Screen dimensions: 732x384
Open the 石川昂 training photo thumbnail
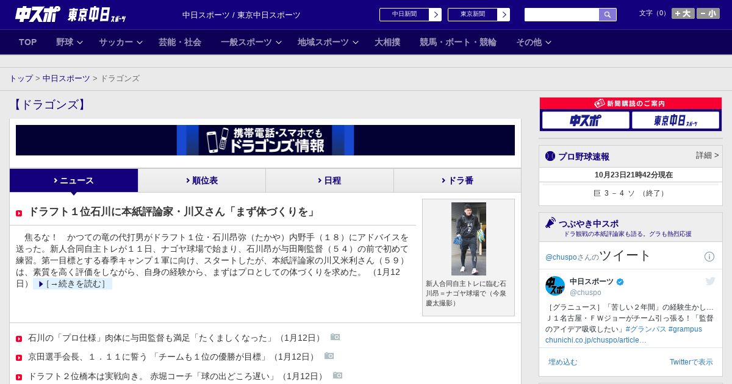[x=468, y=239]
